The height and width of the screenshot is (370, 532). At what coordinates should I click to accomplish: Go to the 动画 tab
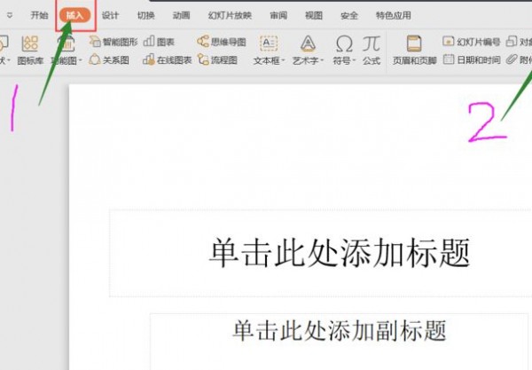(x=181, y=16)
